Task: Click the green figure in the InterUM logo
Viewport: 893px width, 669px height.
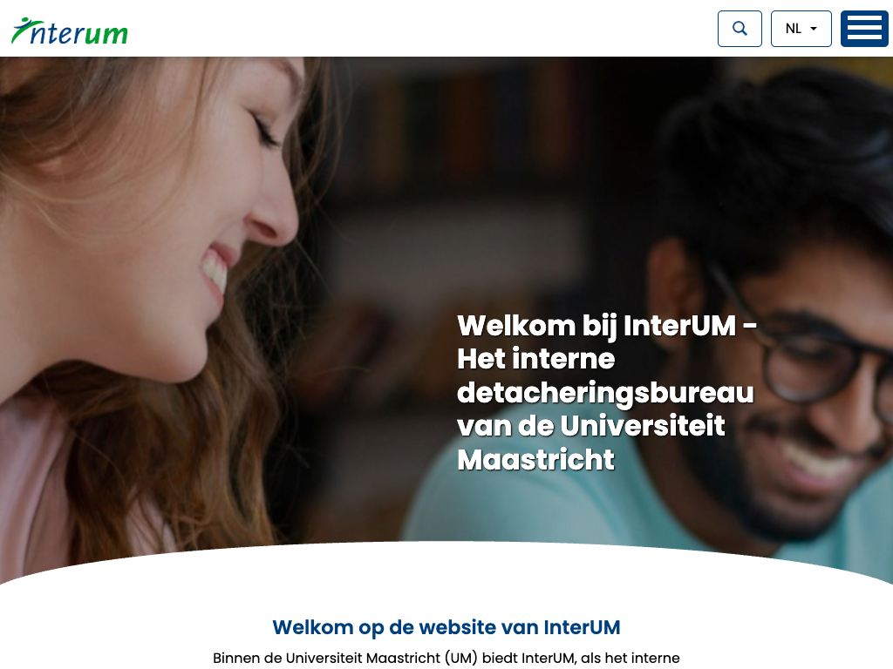Action: point(23,30)
